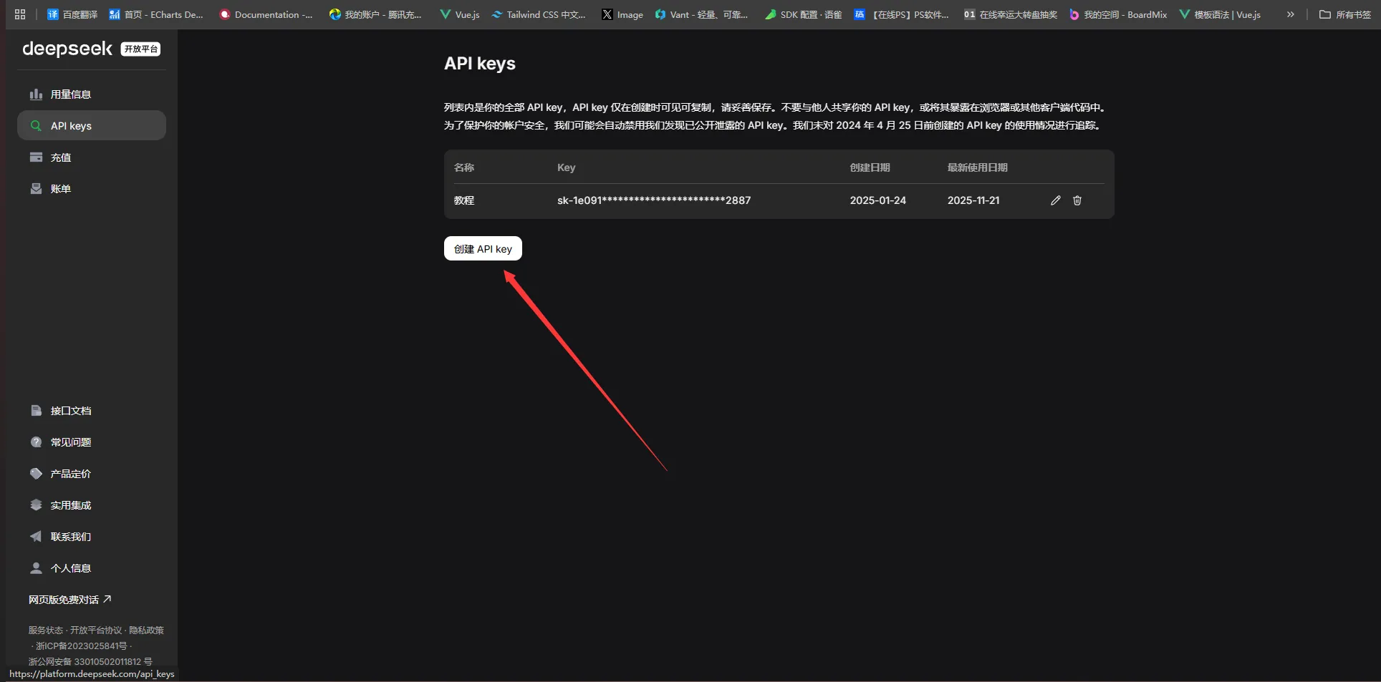The height and width of the screenshot is (682, 1381).
Task: Select 个人信息 in the sidebar
Action: pos(71,567)
